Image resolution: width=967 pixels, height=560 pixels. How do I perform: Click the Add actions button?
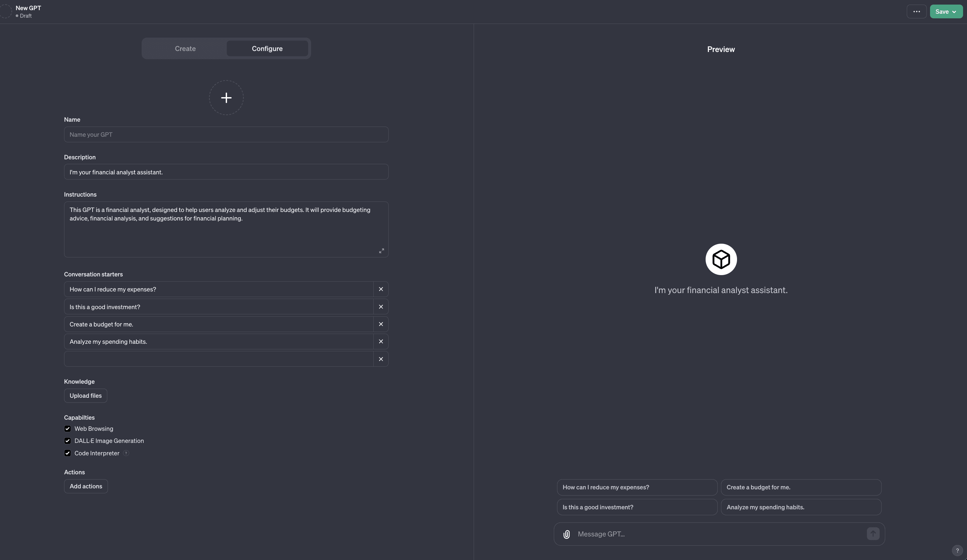pos(86,486)
